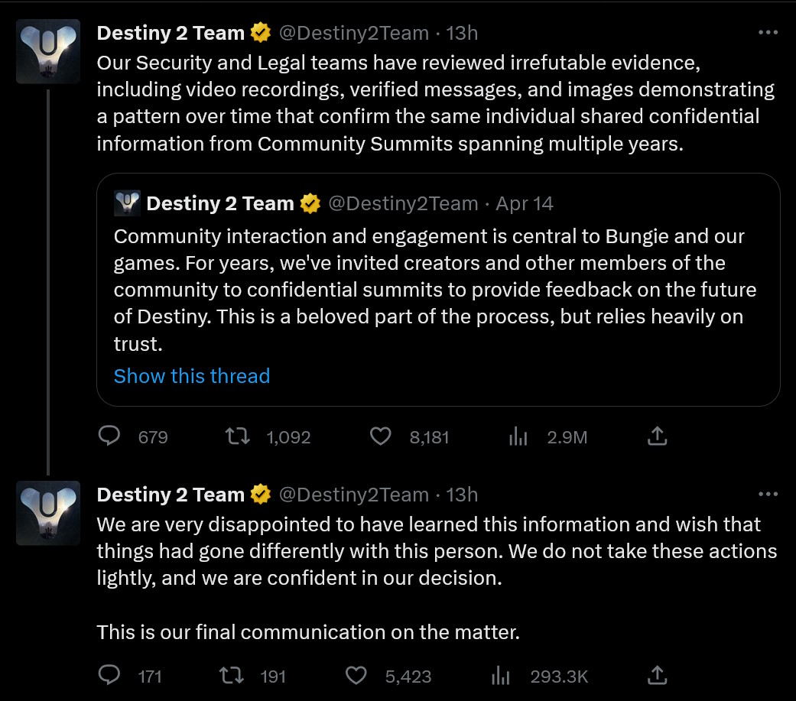The image size is (796, 701).
Task: Like the tweet with 8,181 likes
Action: tap(380, 437)
